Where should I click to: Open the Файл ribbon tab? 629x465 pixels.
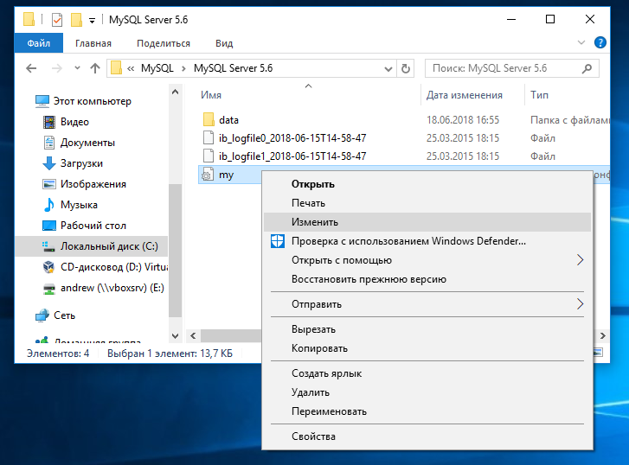pyautogui.click(x=39, y=43)
